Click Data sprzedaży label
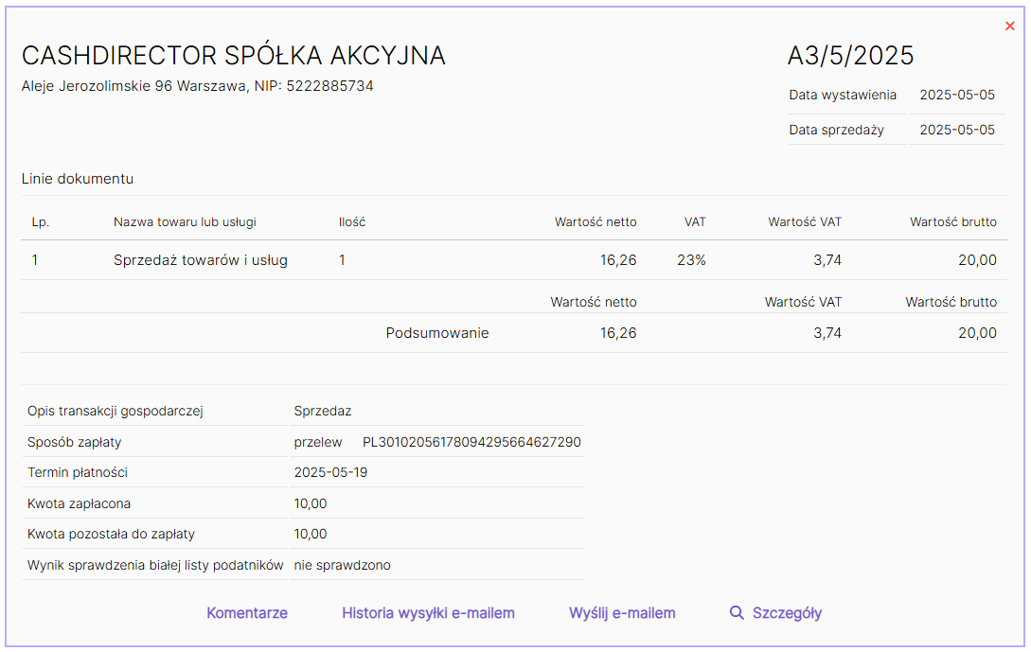Image resolution: width=1031 pixels, height=652 pixels. (x=836, y=131)
